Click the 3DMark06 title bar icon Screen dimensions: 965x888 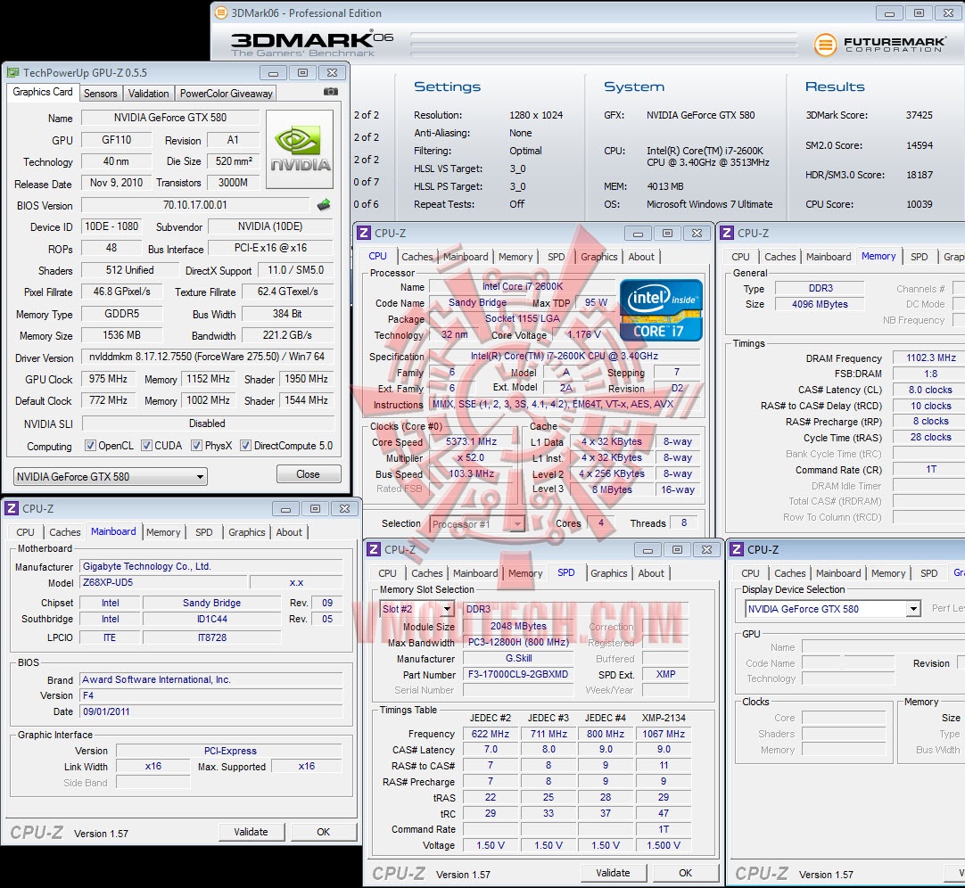(220, 13)
